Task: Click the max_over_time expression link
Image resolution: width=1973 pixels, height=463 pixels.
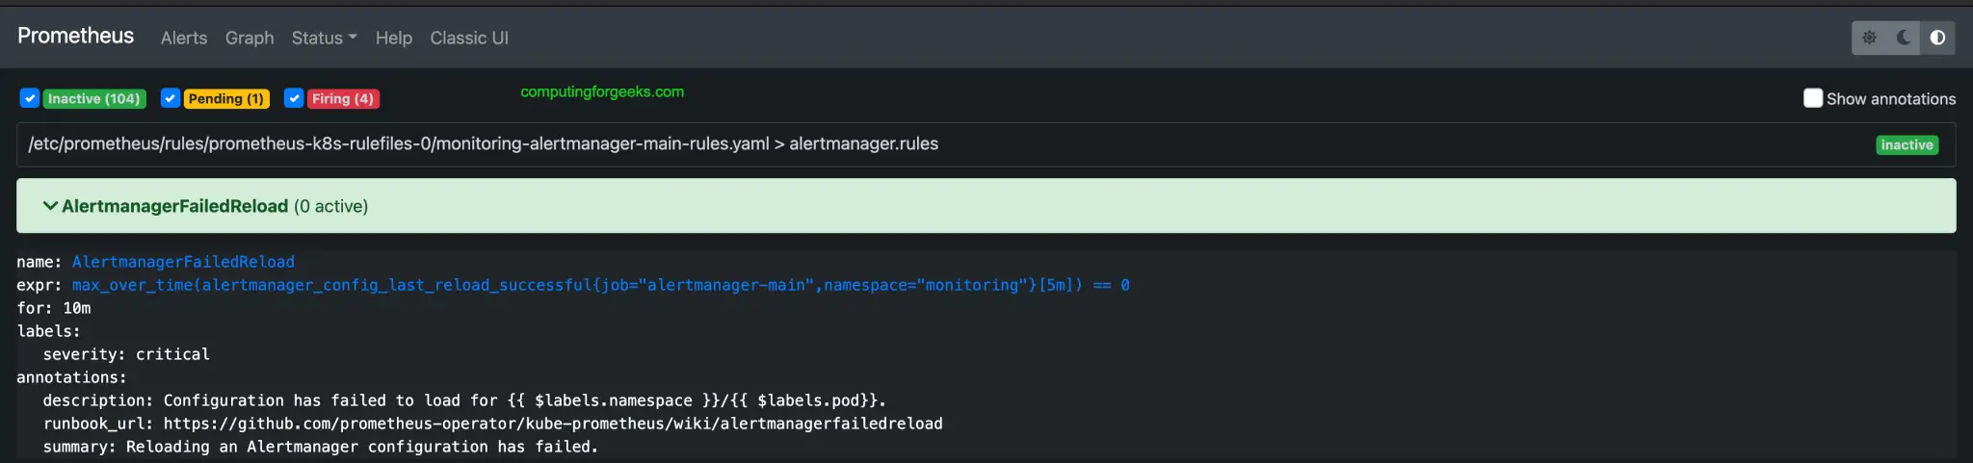Action: 599,285
